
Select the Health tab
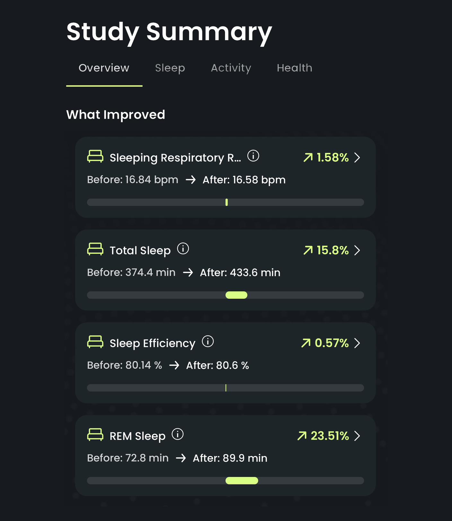pyautogui.click(x=294, y=68)
